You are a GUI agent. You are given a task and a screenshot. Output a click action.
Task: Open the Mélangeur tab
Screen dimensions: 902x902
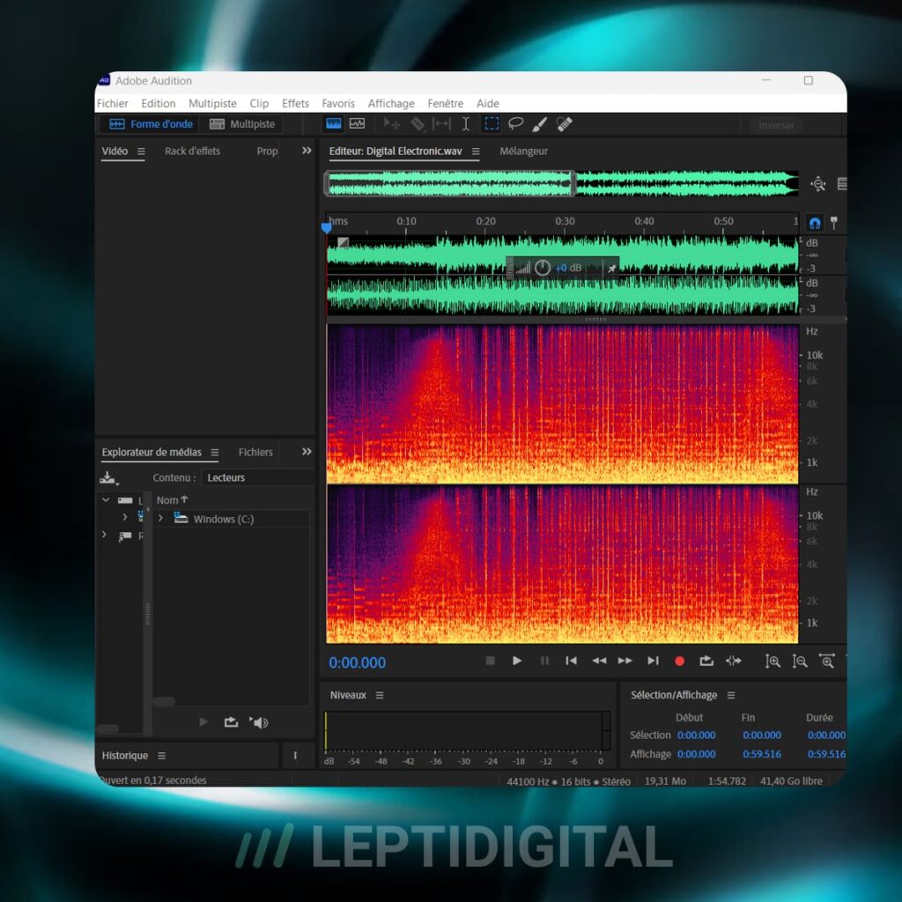(523, 151)
